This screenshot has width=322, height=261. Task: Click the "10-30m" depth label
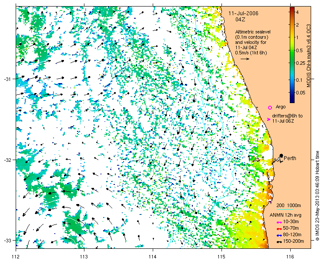pos(291,222)
